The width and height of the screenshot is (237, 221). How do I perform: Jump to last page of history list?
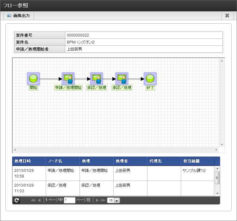[x=103, y=200]
